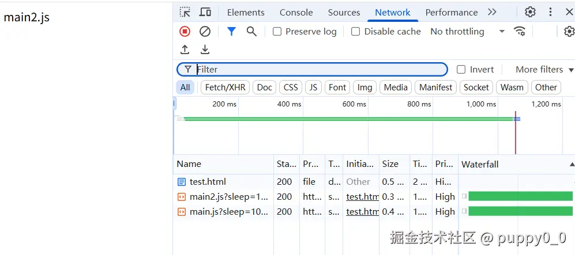Enable Preserve log checkbox
This screenshot has height=255, width=575.
[277, 32]
